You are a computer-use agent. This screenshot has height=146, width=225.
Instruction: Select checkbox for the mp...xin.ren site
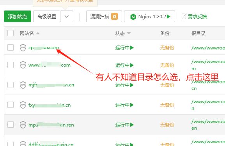pyautogui.click(x=11, y=125)
